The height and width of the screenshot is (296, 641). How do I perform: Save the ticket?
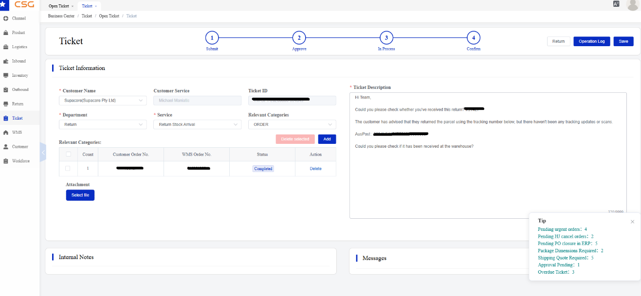(x=623, y=41)
